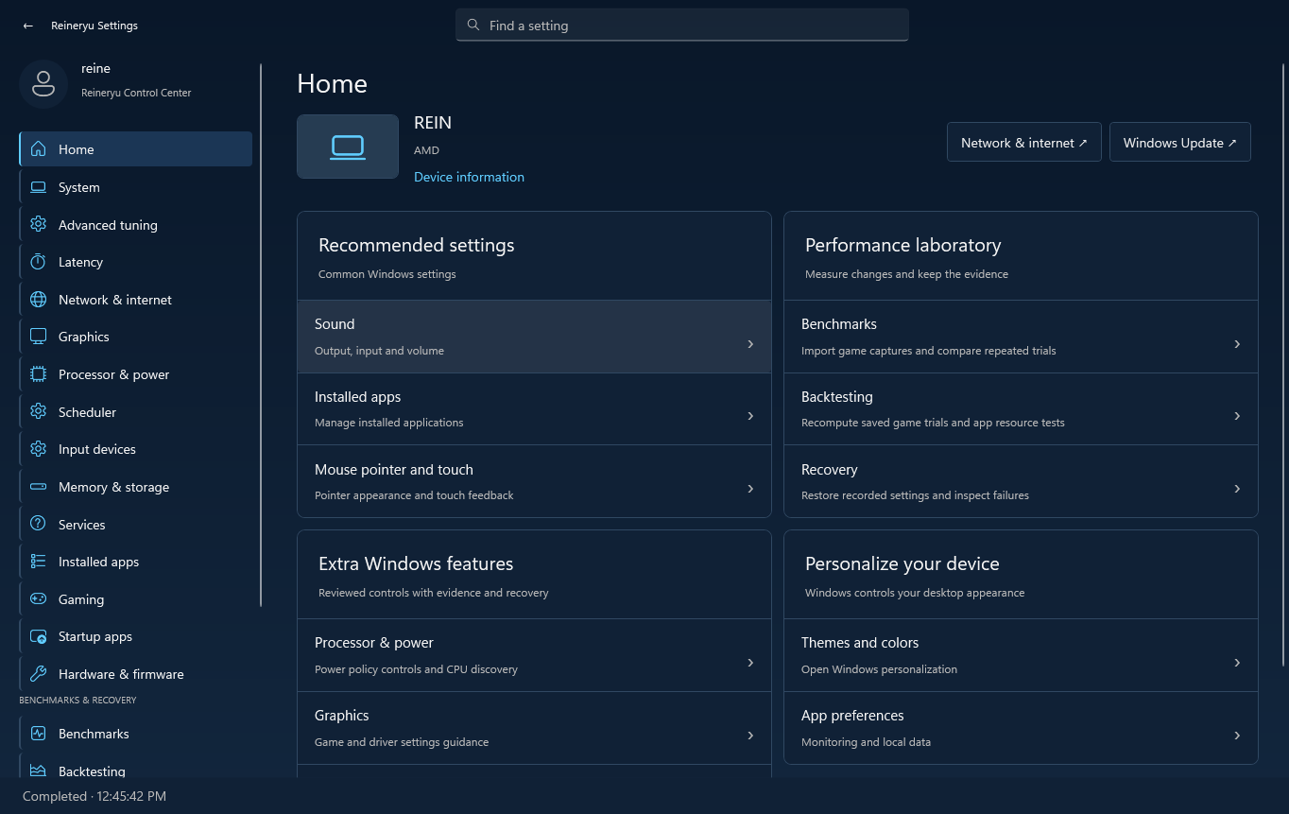This screenshot has height=814, width=1289.
Task: Click the Advanced tuning gear icon
Action: [x=39, y=225]
